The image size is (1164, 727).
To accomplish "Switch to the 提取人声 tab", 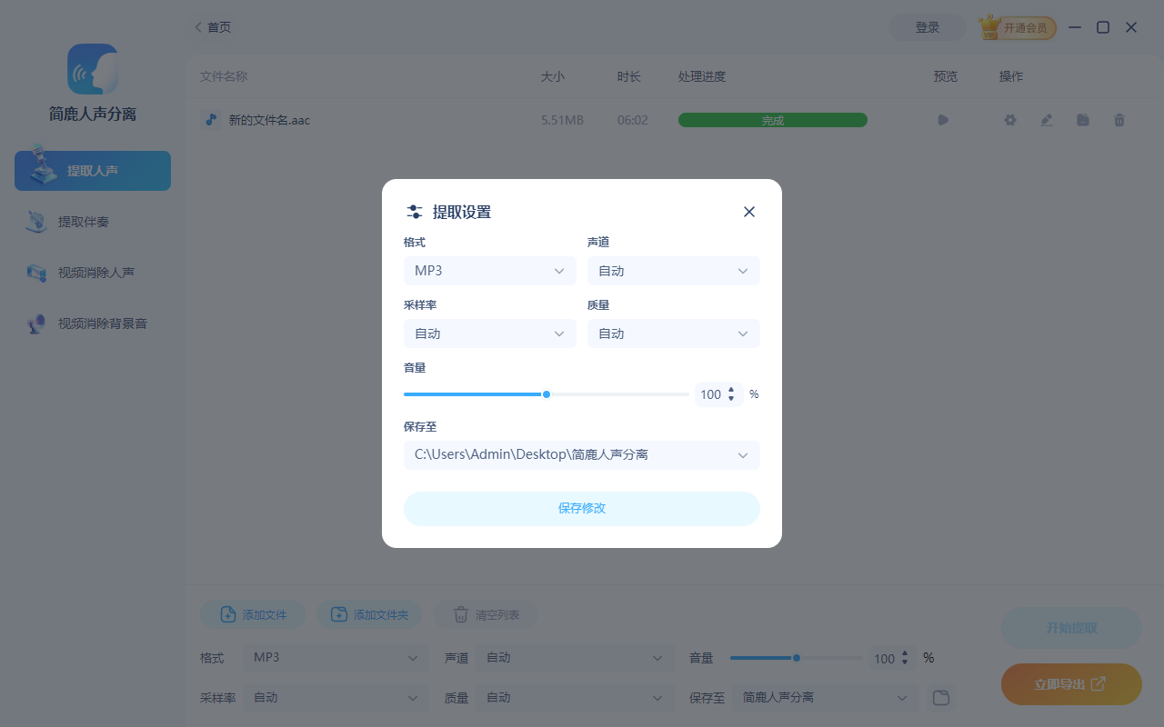I will click(x=92, y=170).
